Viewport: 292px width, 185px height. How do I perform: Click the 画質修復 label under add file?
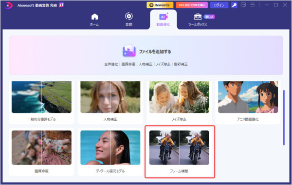tap(128, 64)
